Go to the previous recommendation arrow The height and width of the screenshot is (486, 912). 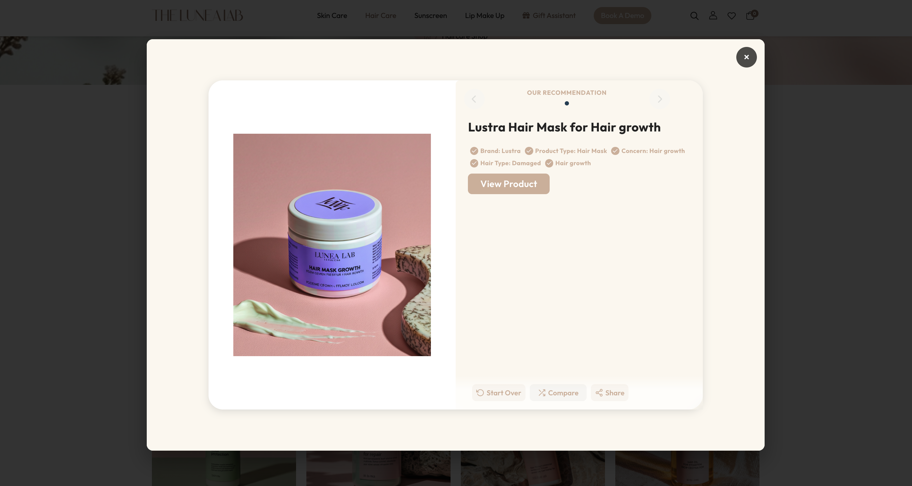pyautogui.click(x=474, y=99)
